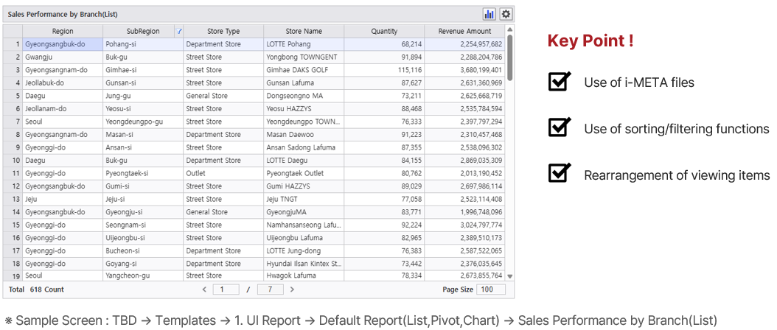Click the current page number field
777x330 pixels.
point(231,289)
